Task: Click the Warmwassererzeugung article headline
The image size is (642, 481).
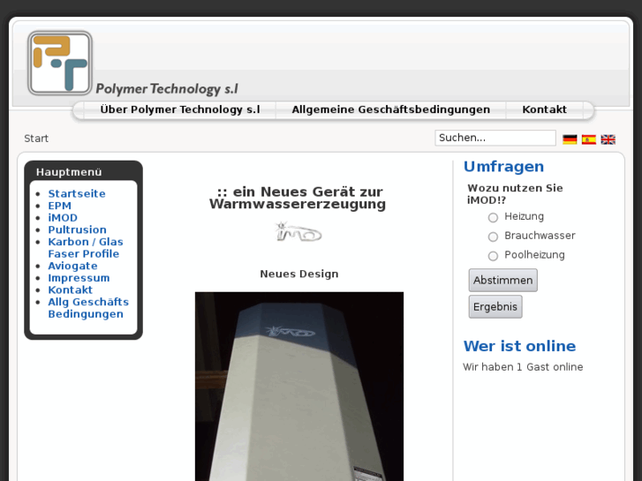Action: coord(298,198)
